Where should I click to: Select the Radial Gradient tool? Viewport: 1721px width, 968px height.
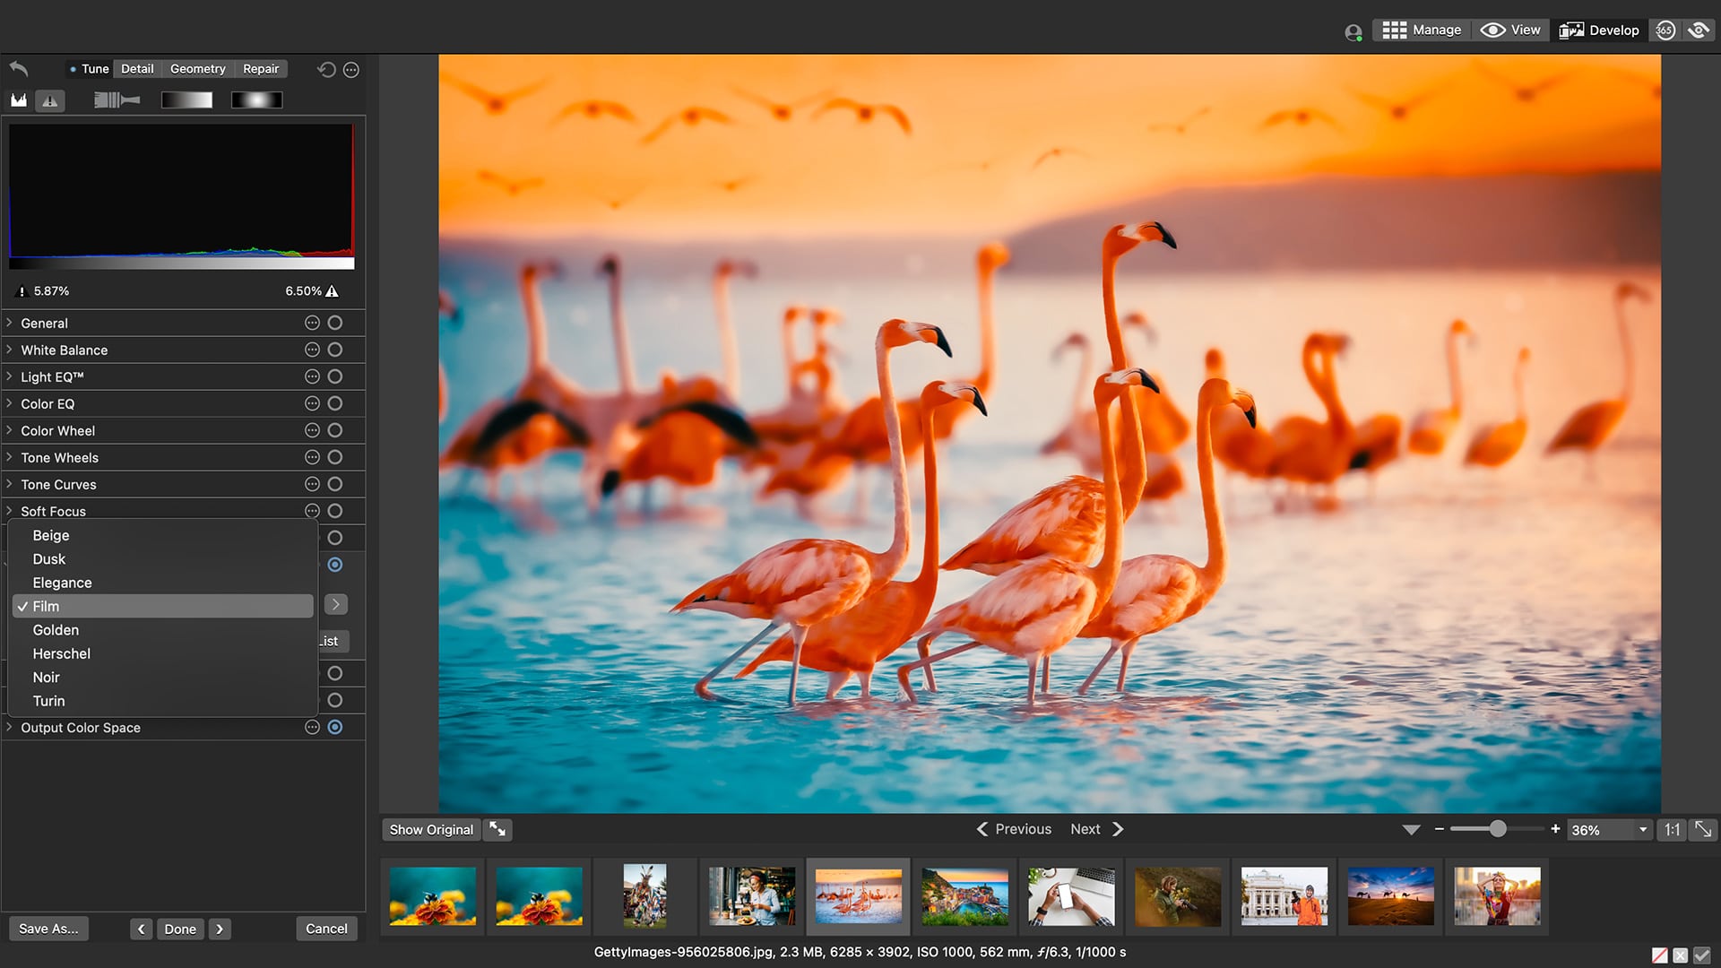pos(256,99)
